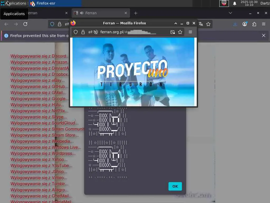Shade popup window with up-arrow button
Image resolution: width=270 pixels, height=203 pixels.
pos(176,23)
